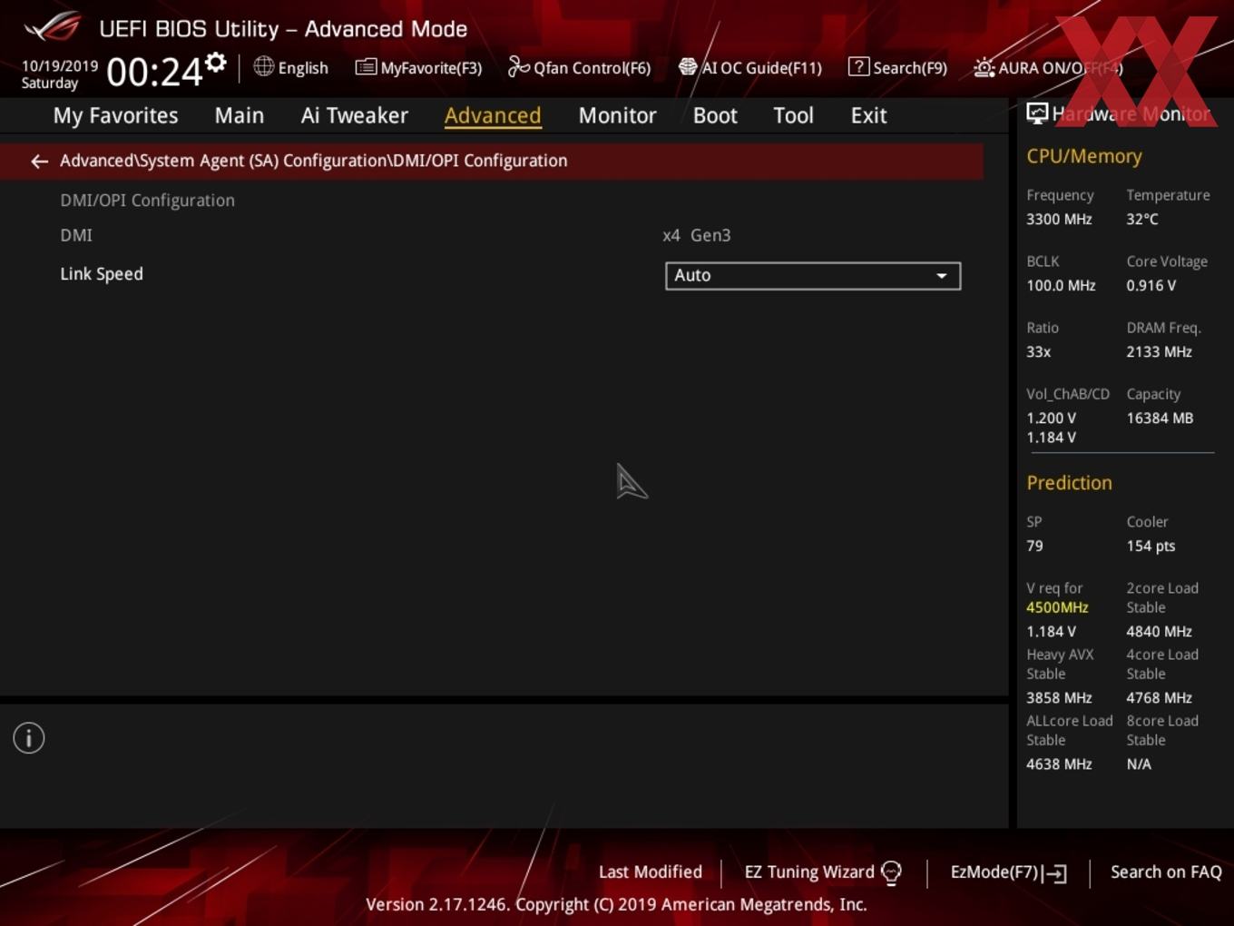Click the 4840 MHz 2core load value
The image size is (1234, 926).
click(1159, 632)
